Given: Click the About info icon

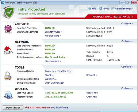Looking at the screenshot, I should pyautogui.click(x=101, y=9).
